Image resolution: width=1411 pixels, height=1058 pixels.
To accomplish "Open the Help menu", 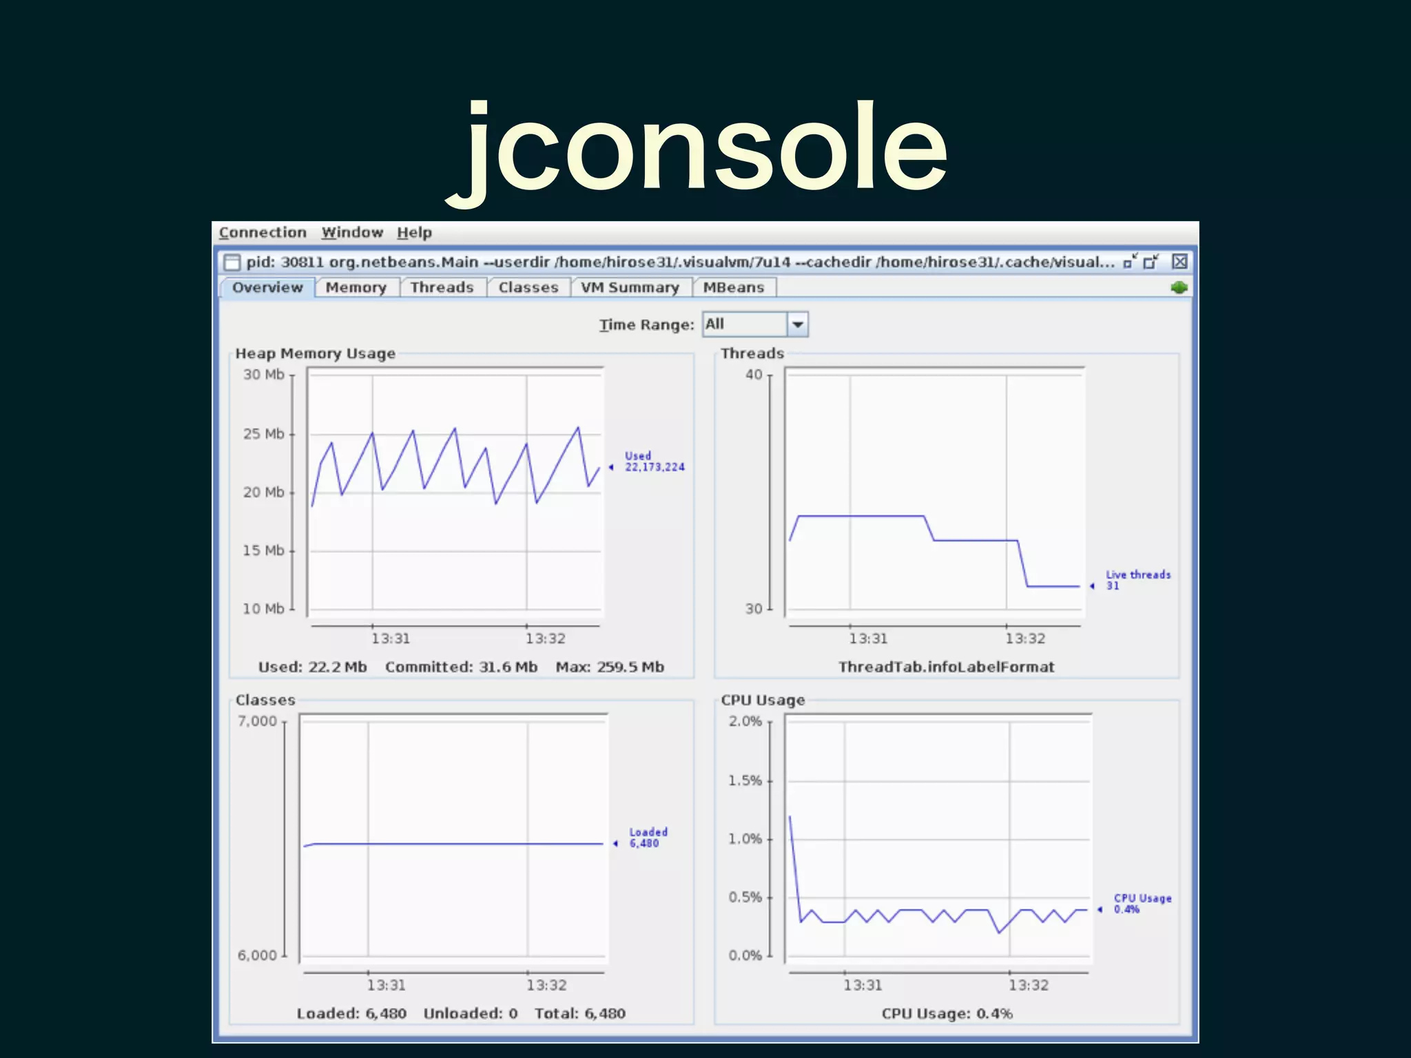I will click(414, 233).
